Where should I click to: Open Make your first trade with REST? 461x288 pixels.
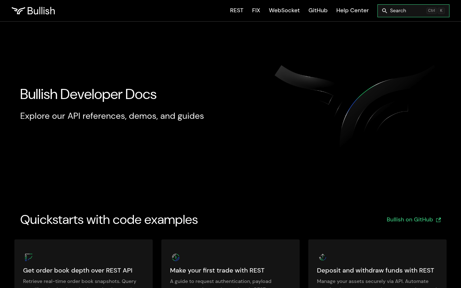pyautogui.click(x=217, y=270)
